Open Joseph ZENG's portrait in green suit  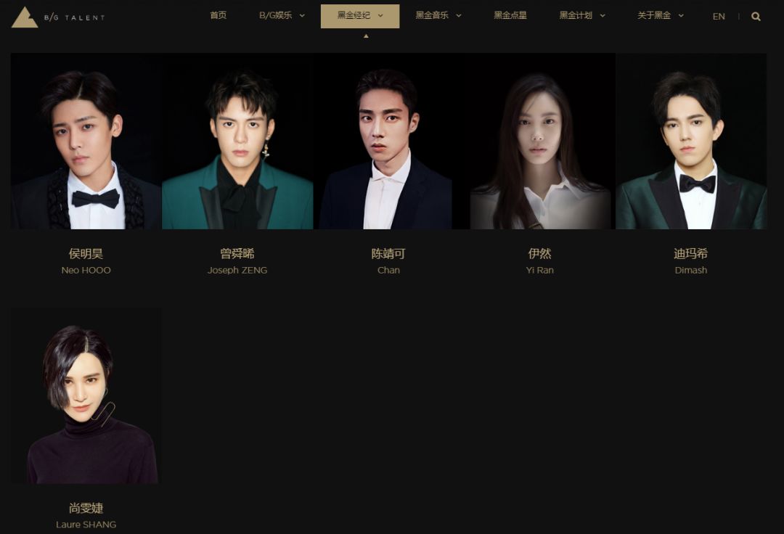[x=237, y=141]
